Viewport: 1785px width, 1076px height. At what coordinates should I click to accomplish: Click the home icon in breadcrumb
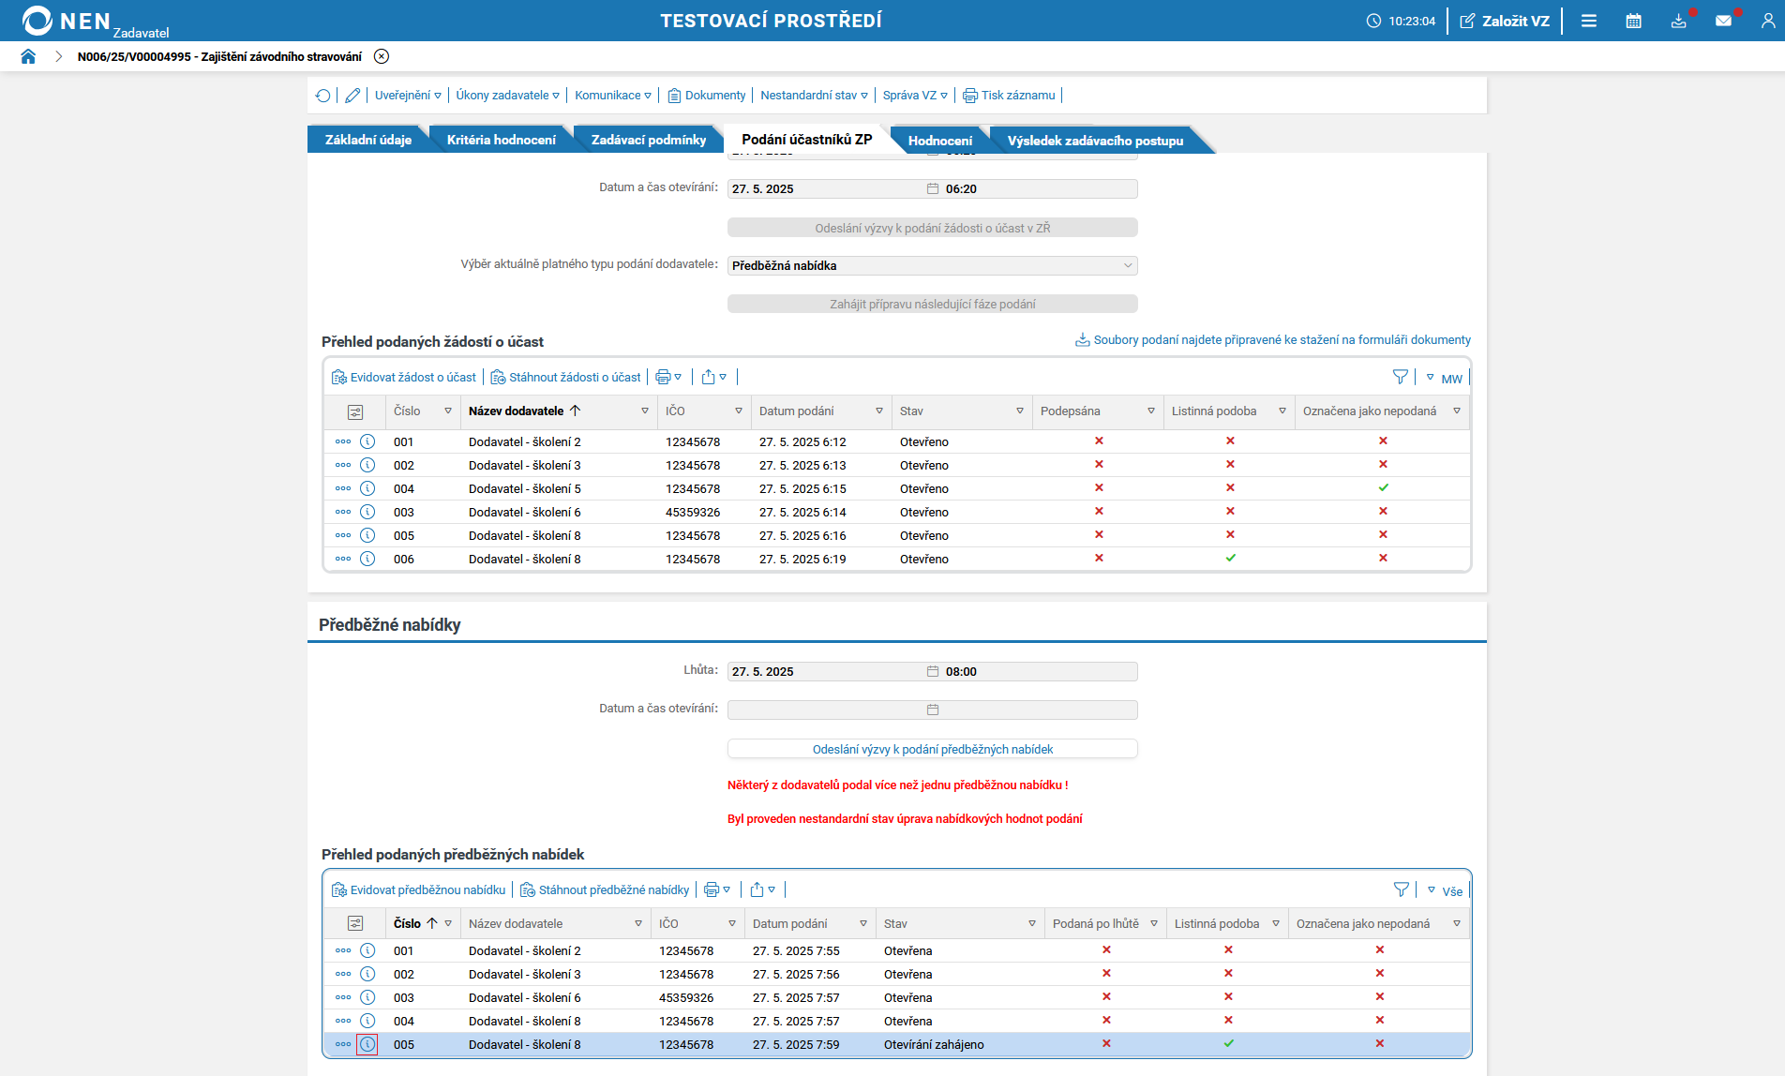28,56
